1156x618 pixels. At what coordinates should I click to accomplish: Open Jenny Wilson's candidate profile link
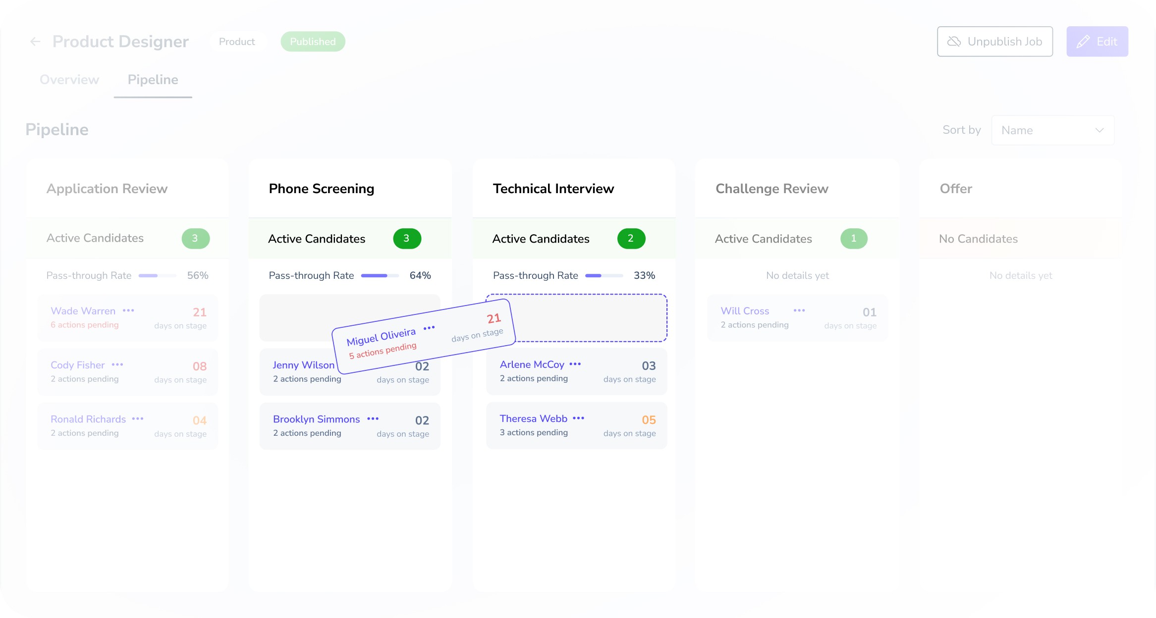click(303, 365)
